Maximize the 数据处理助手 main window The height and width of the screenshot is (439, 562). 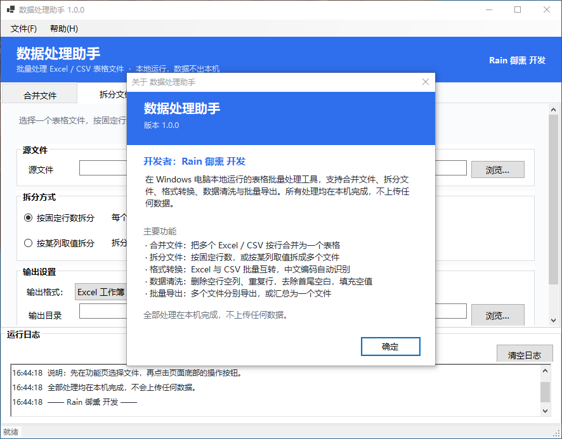518,10
